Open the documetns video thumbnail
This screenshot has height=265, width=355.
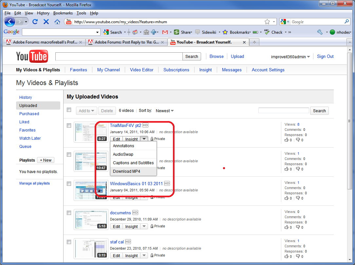coord(91,220)
